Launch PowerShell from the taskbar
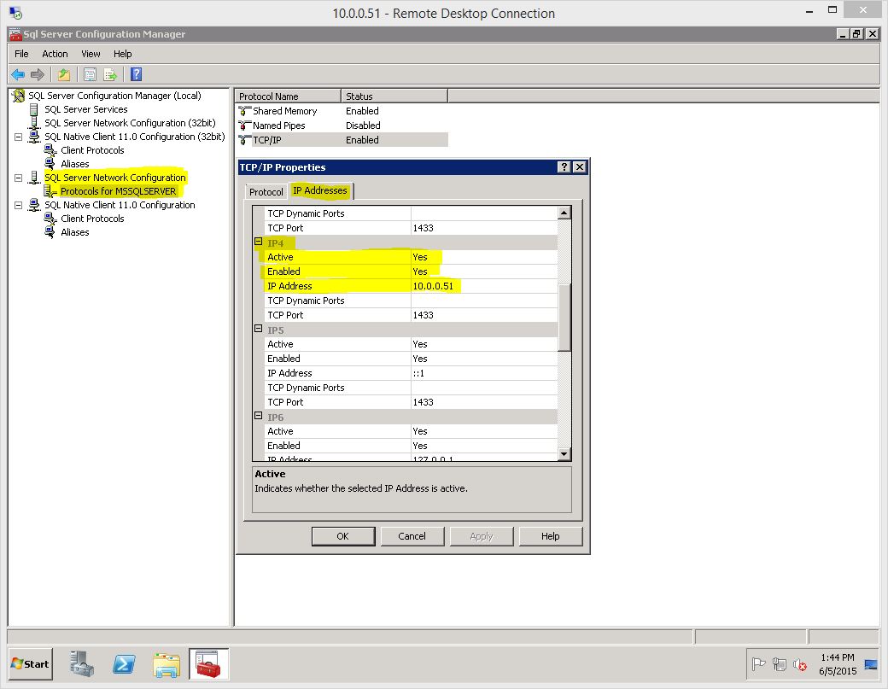 pos(124,664)
